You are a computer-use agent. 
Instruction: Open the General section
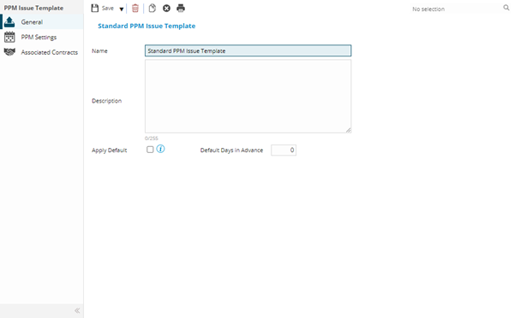42,22
